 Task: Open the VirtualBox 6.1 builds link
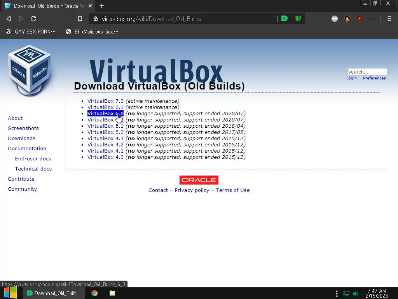[x=105, y=107]
